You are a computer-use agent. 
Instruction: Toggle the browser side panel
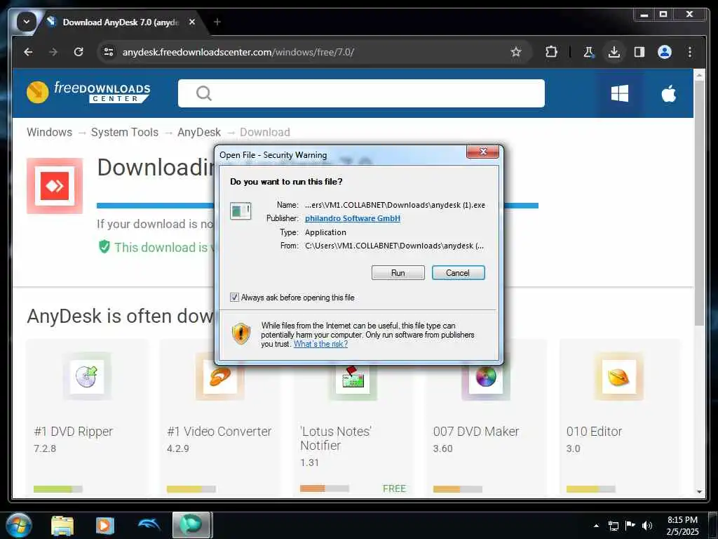pyautogui.click(x=639, y=52)
